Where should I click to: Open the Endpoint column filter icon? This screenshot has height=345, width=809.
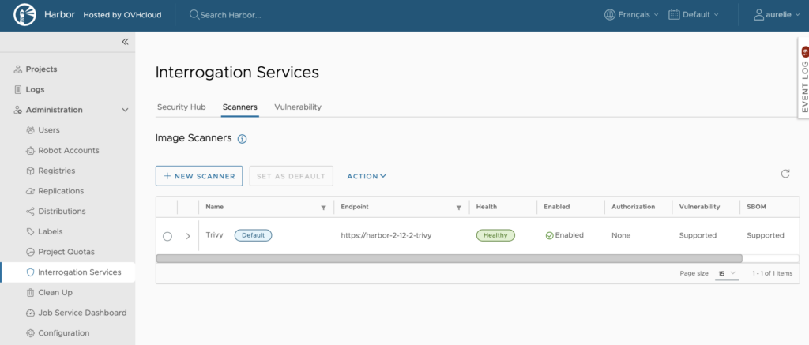pyautogui.click(x=458, y=208)
